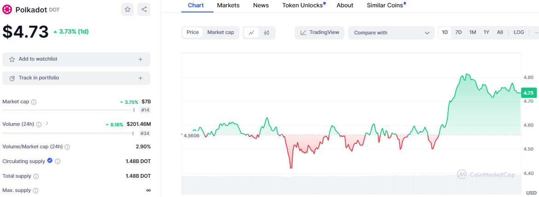Click Total supply info icon
539x197 pixels.
36,176
